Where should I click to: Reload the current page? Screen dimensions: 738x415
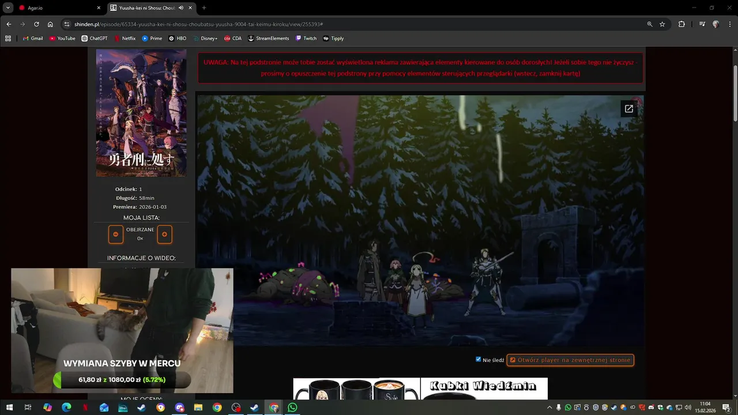point(36,24)
